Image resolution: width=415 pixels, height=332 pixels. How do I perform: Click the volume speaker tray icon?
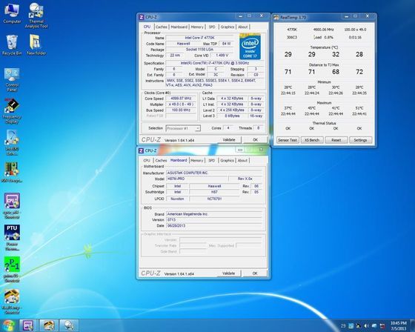366,326
